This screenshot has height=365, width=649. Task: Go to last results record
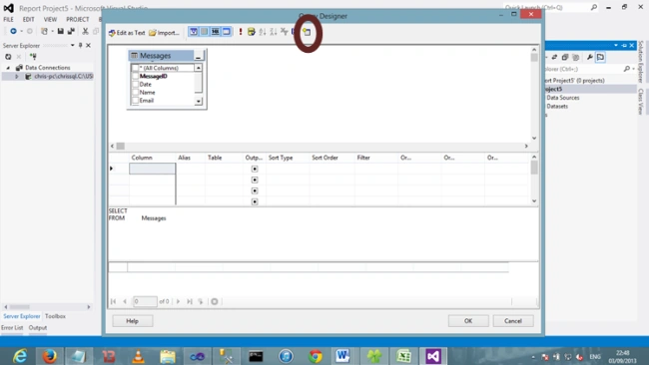[189, 301]
